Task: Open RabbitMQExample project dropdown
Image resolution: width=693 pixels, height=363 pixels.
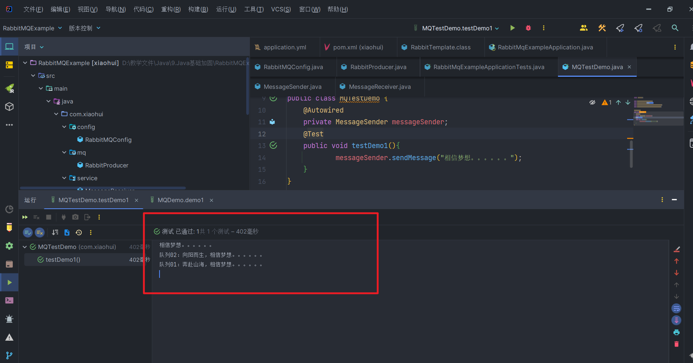Action: pos(32,28)
